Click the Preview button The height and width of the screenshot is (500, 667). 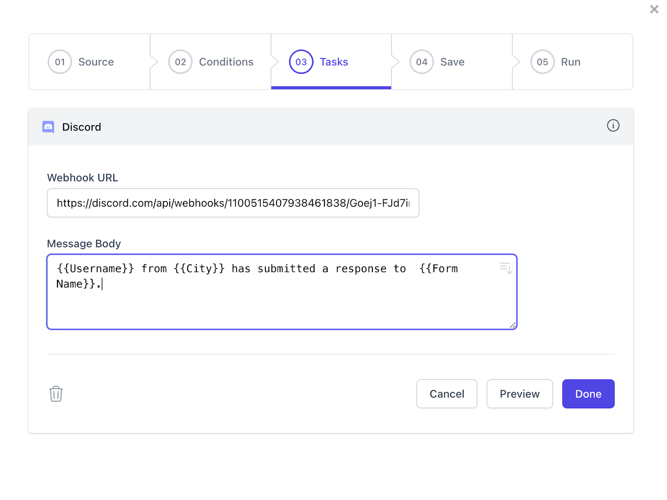coord(519,394)
